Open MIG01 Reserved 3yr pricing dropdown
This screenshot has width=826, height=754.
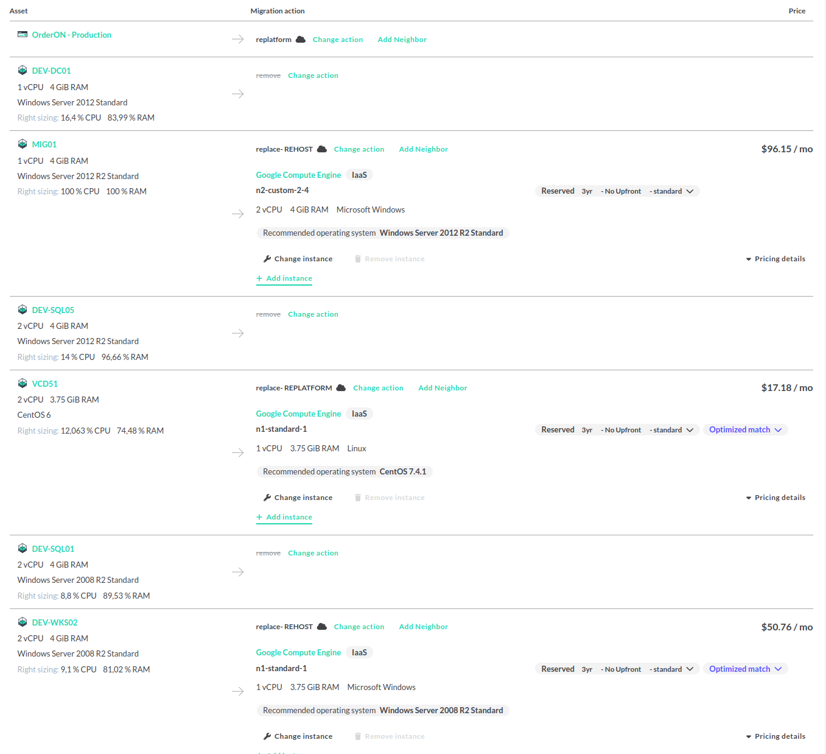coord(617,191)
